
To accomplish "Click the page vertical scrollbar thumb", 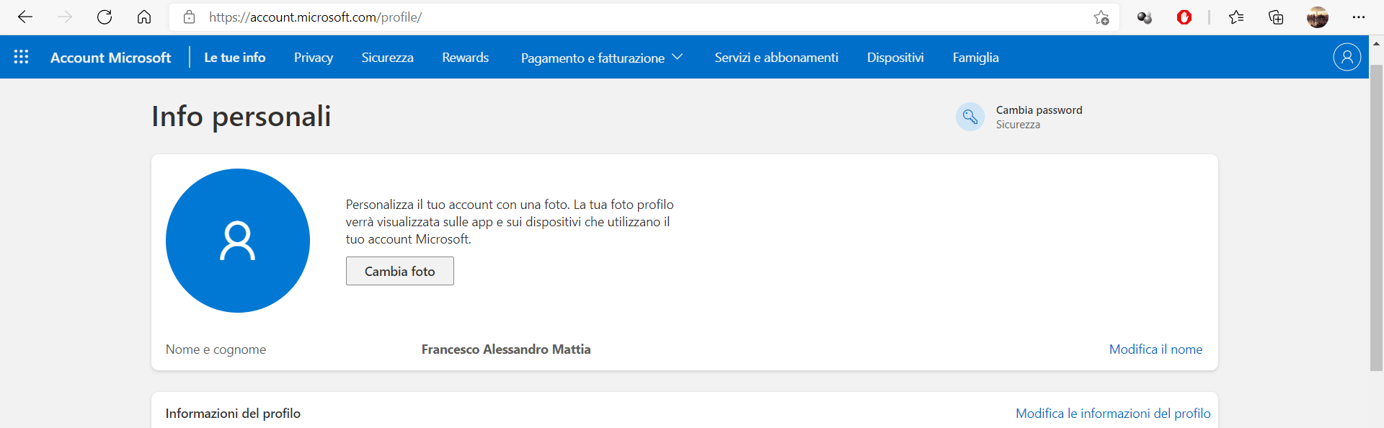I will 1376,218.
